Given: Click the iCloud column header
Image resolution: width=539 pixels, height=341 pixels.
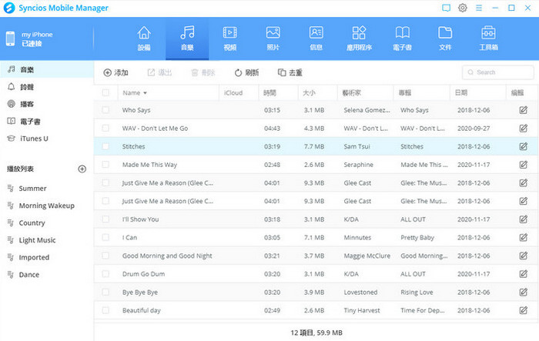Looking at the screenshot, I should [239, 93].
